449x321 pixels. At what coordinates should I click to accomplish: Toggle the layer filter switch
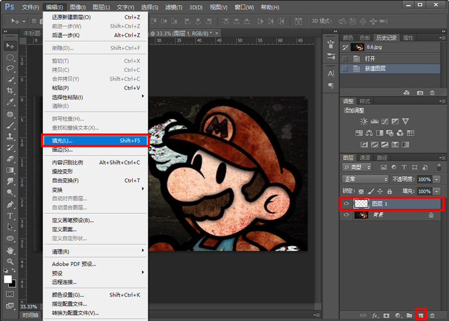(x=438, y=167)
